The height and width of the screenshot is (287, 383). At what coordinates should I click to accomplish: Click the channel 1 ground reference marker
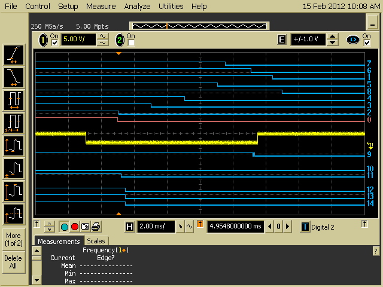click(x=370, y=146)
